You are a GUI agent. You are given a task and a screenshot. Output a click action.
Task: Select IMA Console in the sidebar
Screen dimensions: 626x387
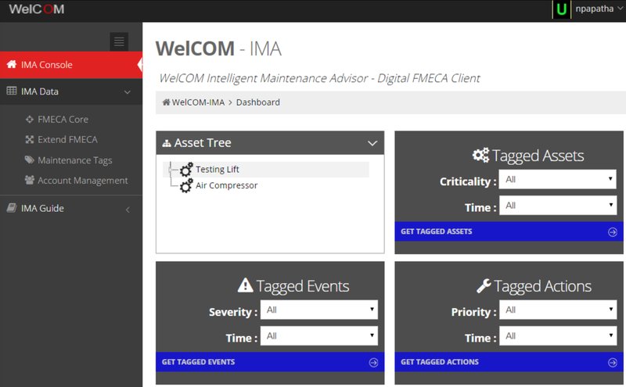coord(71,65)
